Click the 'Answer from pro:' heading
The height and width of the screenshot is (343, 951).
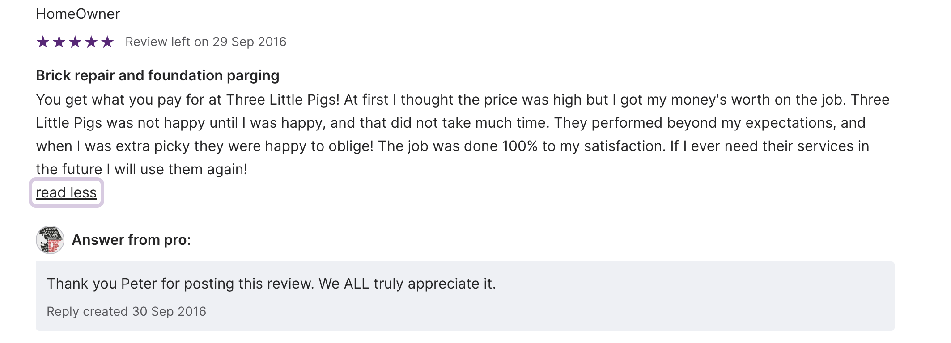pos(131,240)
